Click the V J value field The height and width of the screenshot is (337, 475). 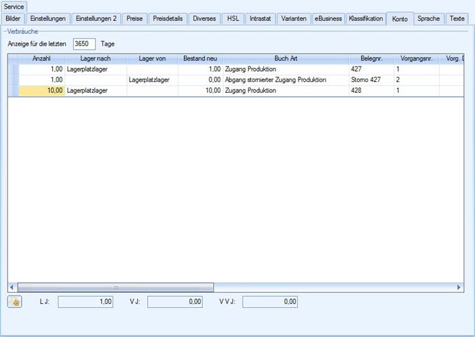[x=174, y=302]
